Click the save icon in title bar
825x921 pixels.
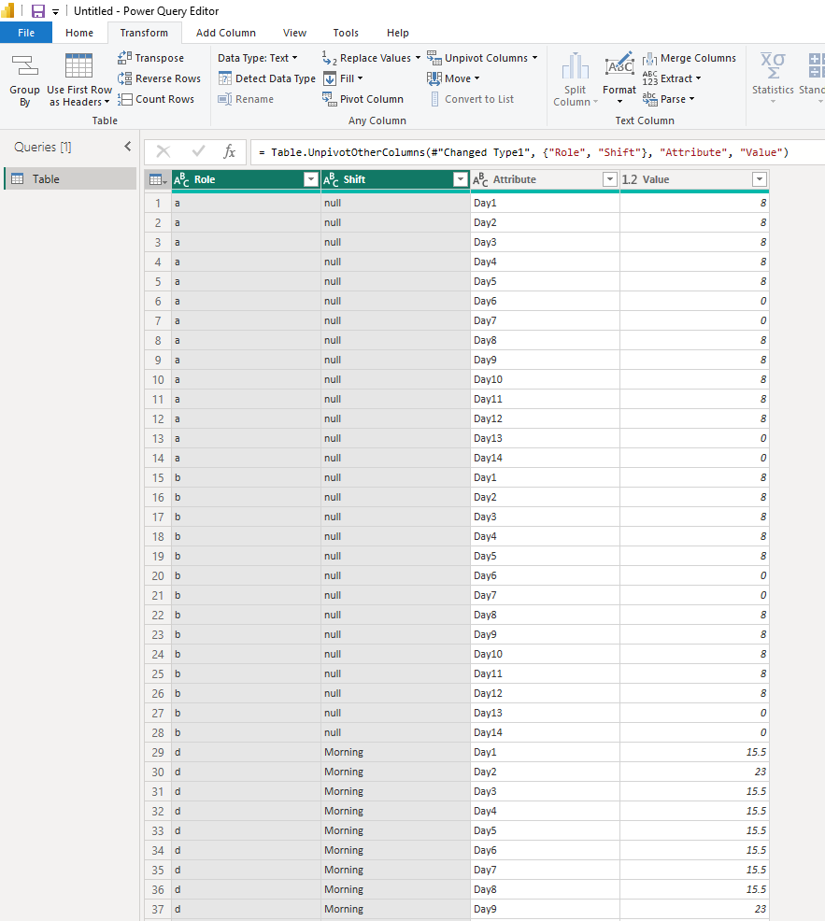point(38,10)
